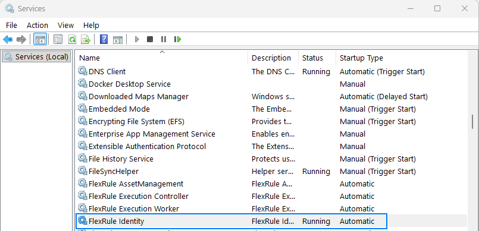The height and width of the screenshot is (231, 479).
Task: Click 'Provides t...' description cell
Action: (x=271, y=122)
